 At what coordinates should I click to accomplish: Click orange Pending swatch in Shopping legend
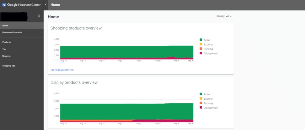click(x=201, y=49)
